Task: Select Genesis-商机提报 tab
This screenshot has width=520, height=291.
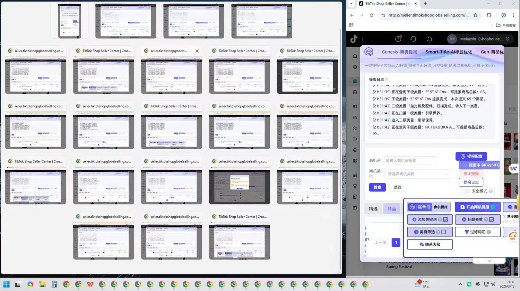Action: (x=399, y=52)
